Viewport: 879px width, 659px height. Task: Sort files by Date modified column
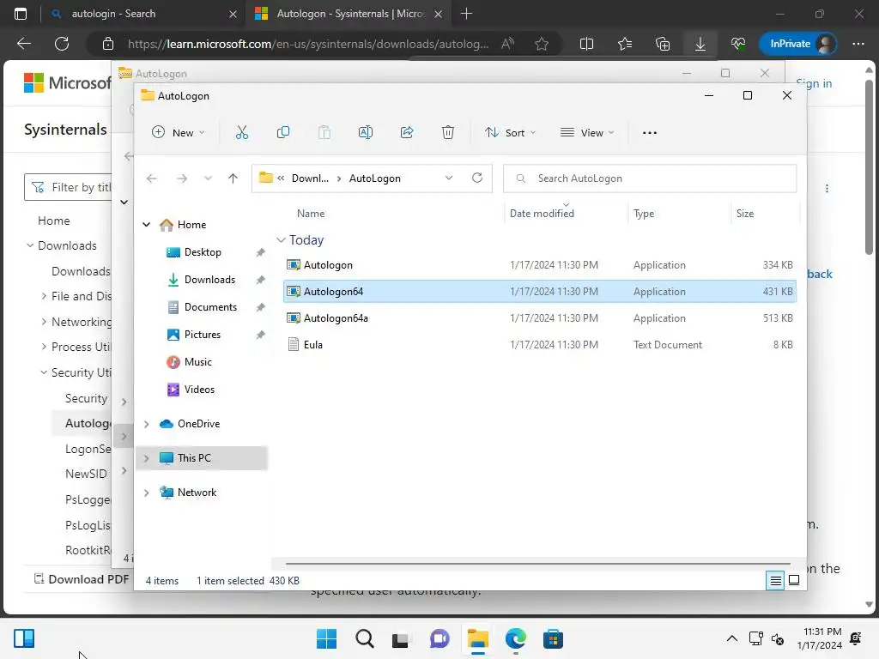tap(542, 214)
